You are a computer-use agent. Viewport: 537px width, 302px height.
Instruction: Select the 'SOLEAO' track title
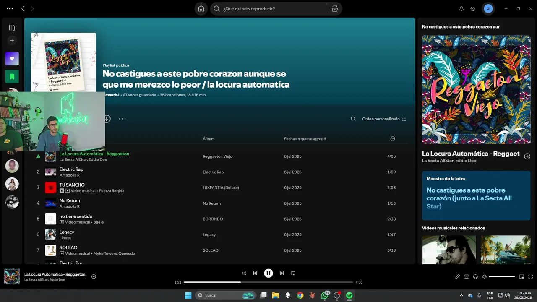(x=68, y=247)
